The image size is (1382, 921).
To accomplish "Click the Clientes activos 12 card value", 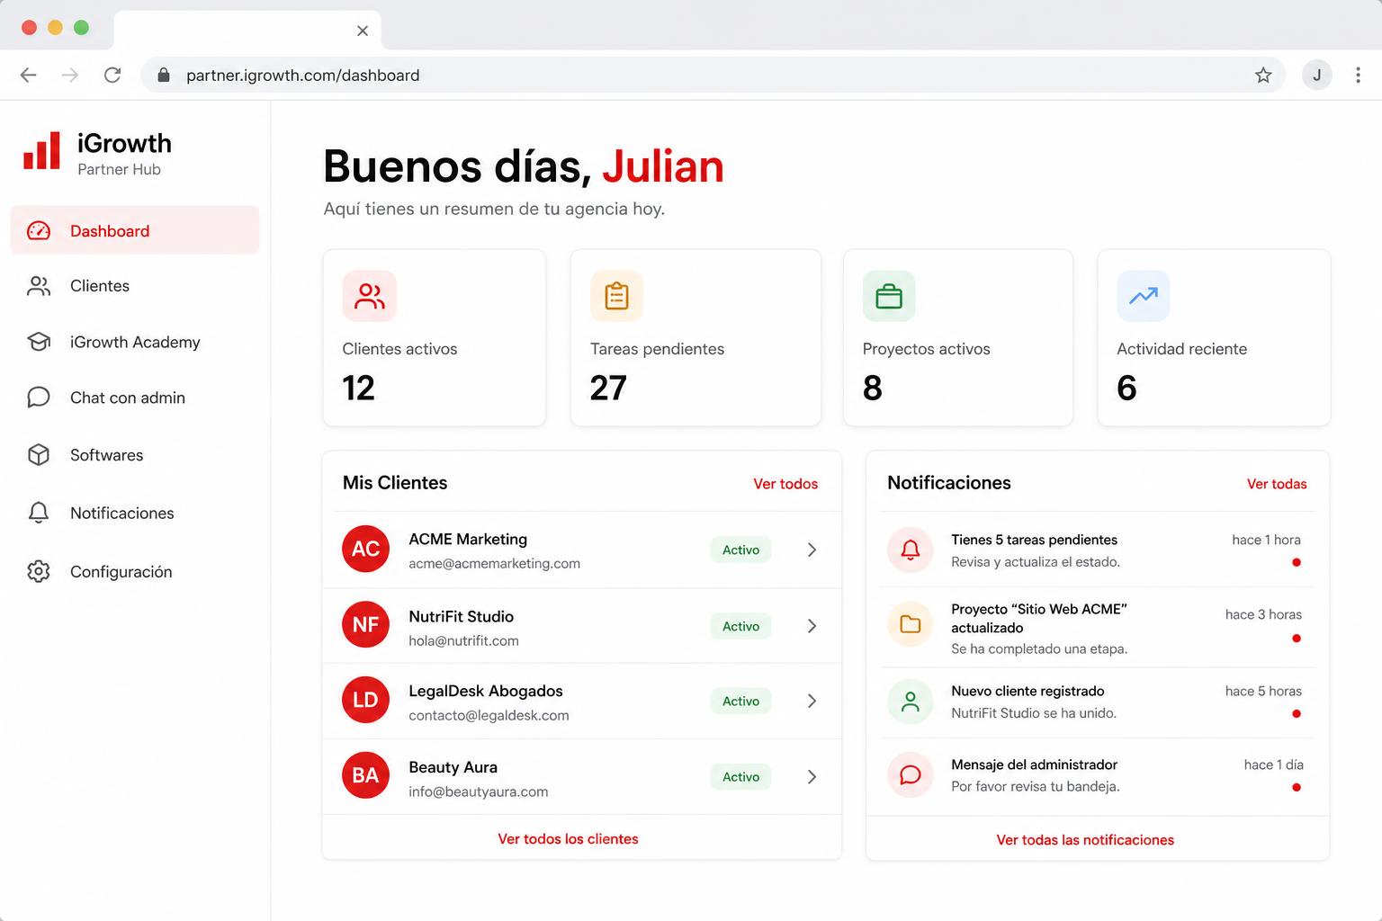I will (x=358, y=388).
